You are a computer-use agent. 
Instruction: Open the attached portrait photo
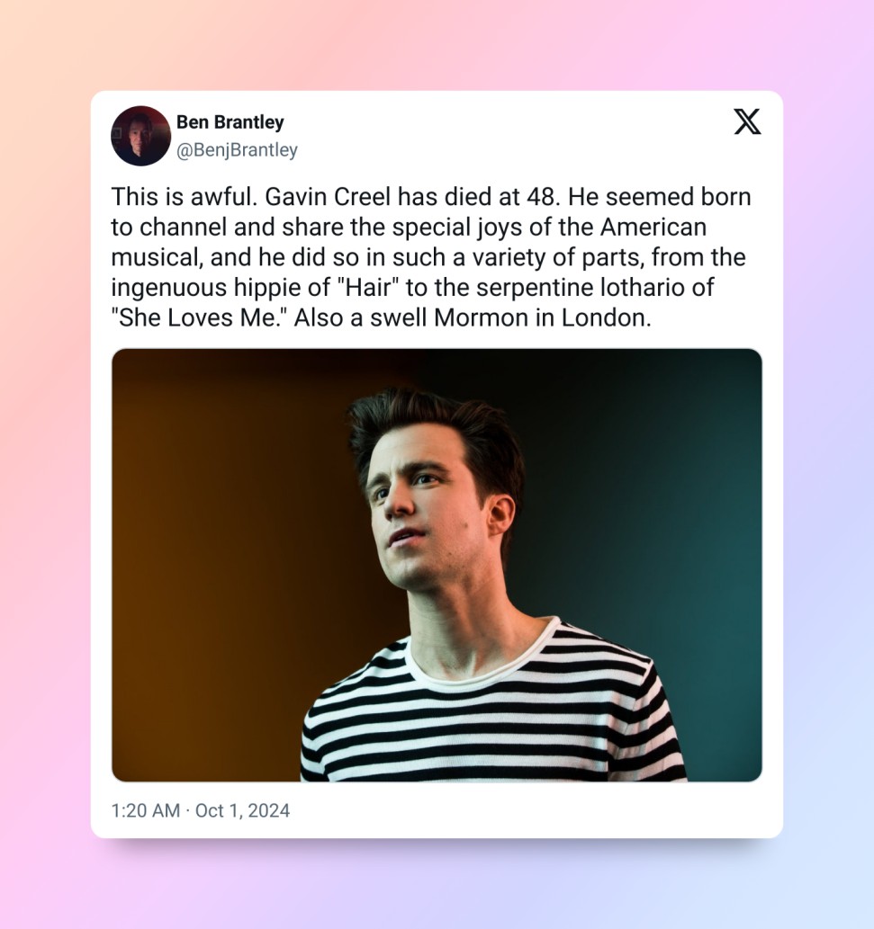tap(437, 565)
